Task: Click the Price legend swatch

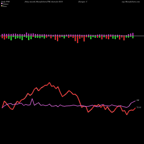Action: tap(2, 6)
